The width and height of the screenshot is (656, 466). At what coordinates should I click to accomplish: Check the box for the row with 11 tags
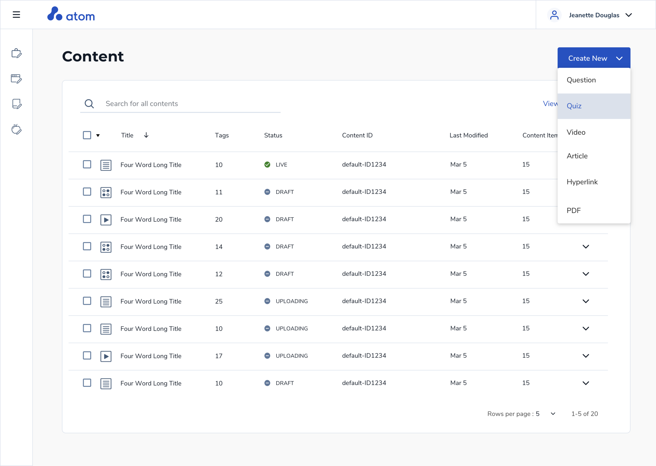tap(87, 192)
